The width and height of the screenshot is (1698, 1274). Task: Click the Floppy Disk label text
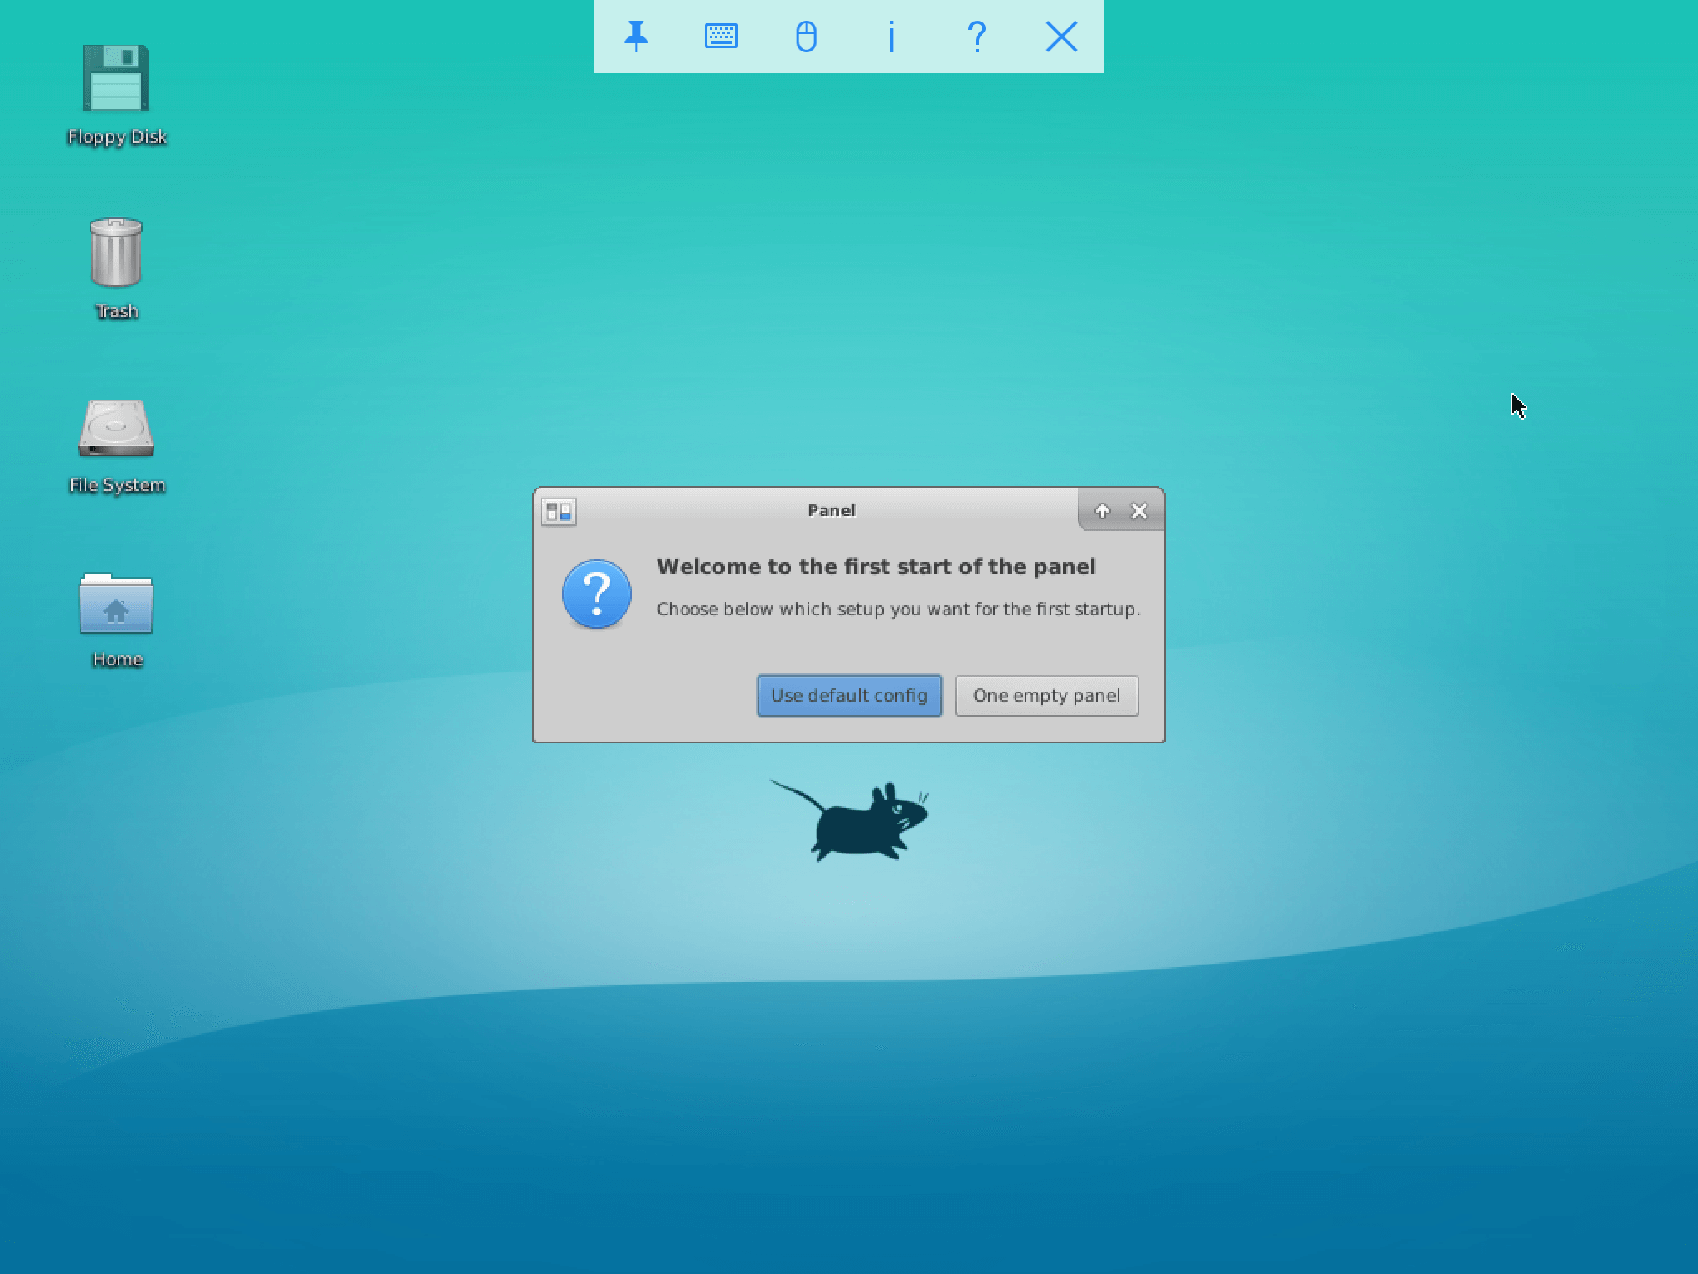[x=117, y=137]
